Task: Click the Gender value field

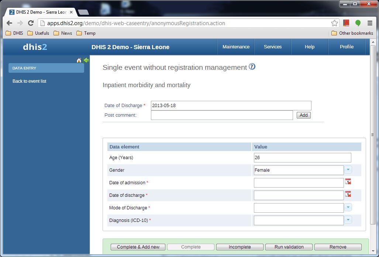Action: pos(299,170)
